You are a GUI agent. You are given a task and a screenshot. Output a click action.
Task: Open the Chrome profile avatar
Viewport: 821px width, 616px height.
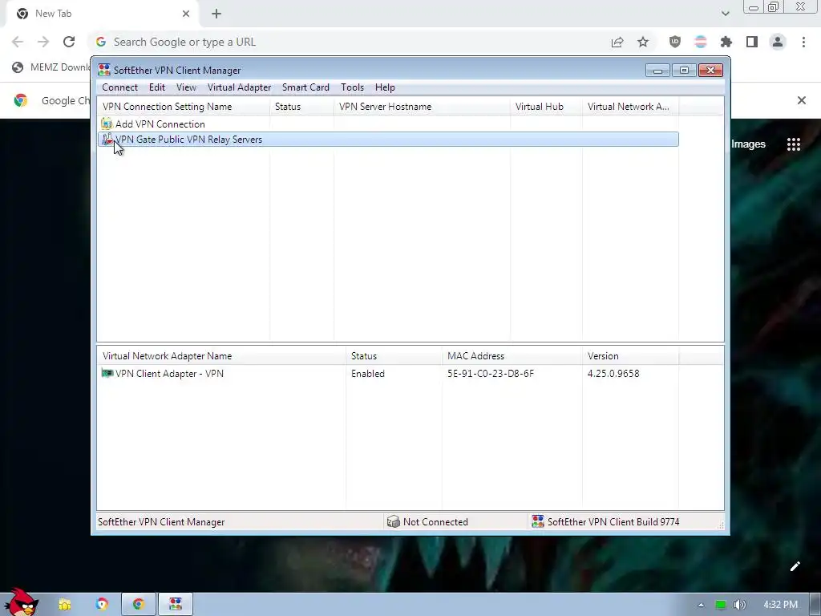pyautogui.click(x=778, y=42)
